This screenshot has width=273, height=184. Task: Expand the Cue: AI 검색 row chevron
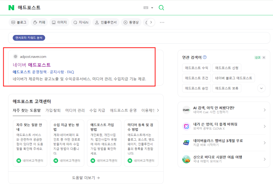(x=265, y=110)
